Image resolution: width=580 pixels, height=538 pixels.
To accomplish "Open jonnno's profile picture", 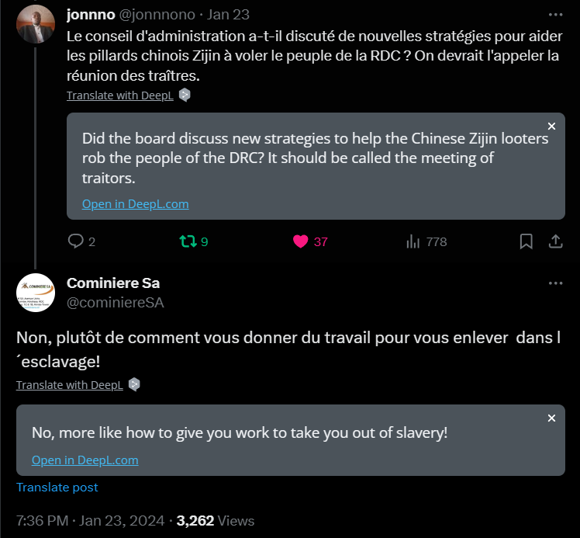I will [36, 24].
